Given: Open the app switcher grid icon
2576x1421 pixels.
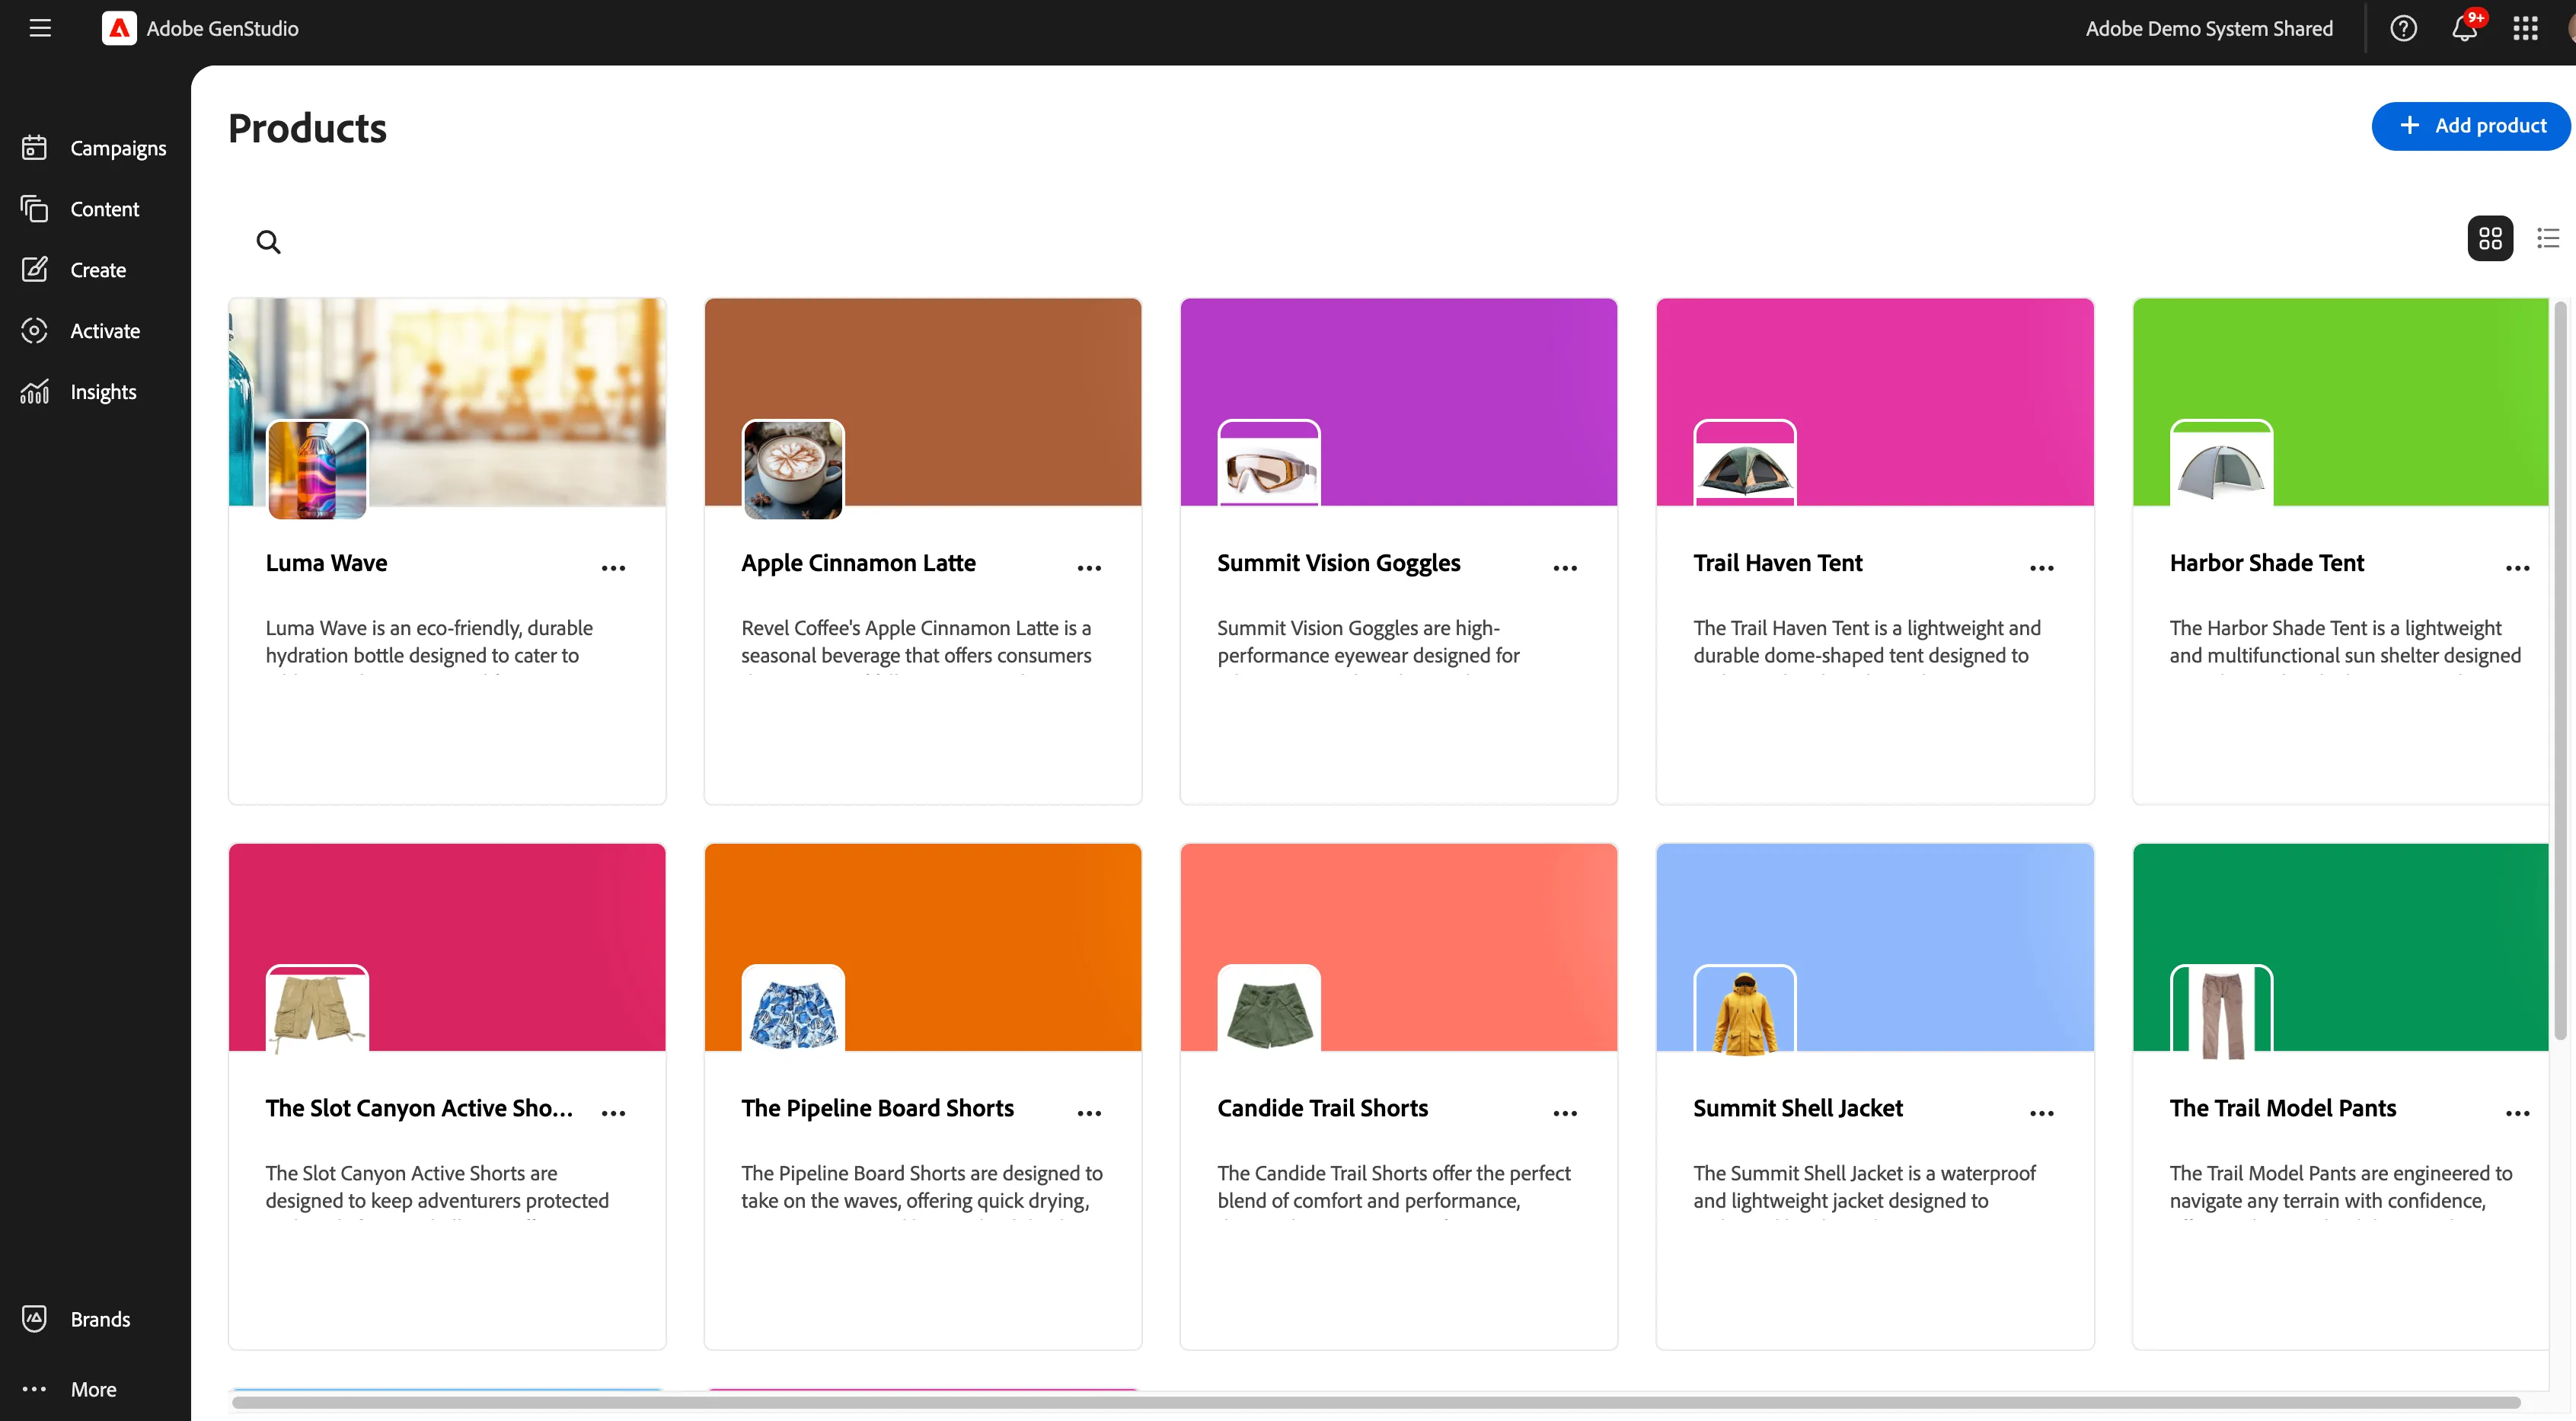Looking at the screenshot, I should 2526,28.
